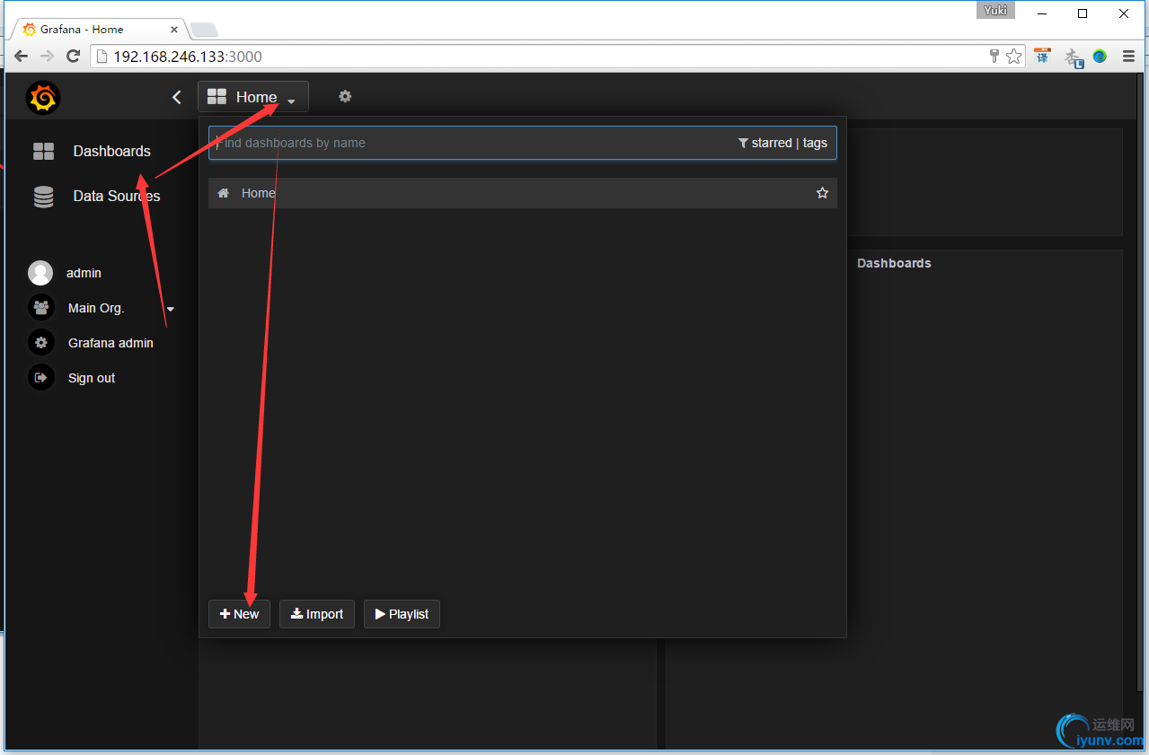Bookmark this page with the star icon
The height and width of the screenshot is (755, 1149).
[x=1014, y=57]
